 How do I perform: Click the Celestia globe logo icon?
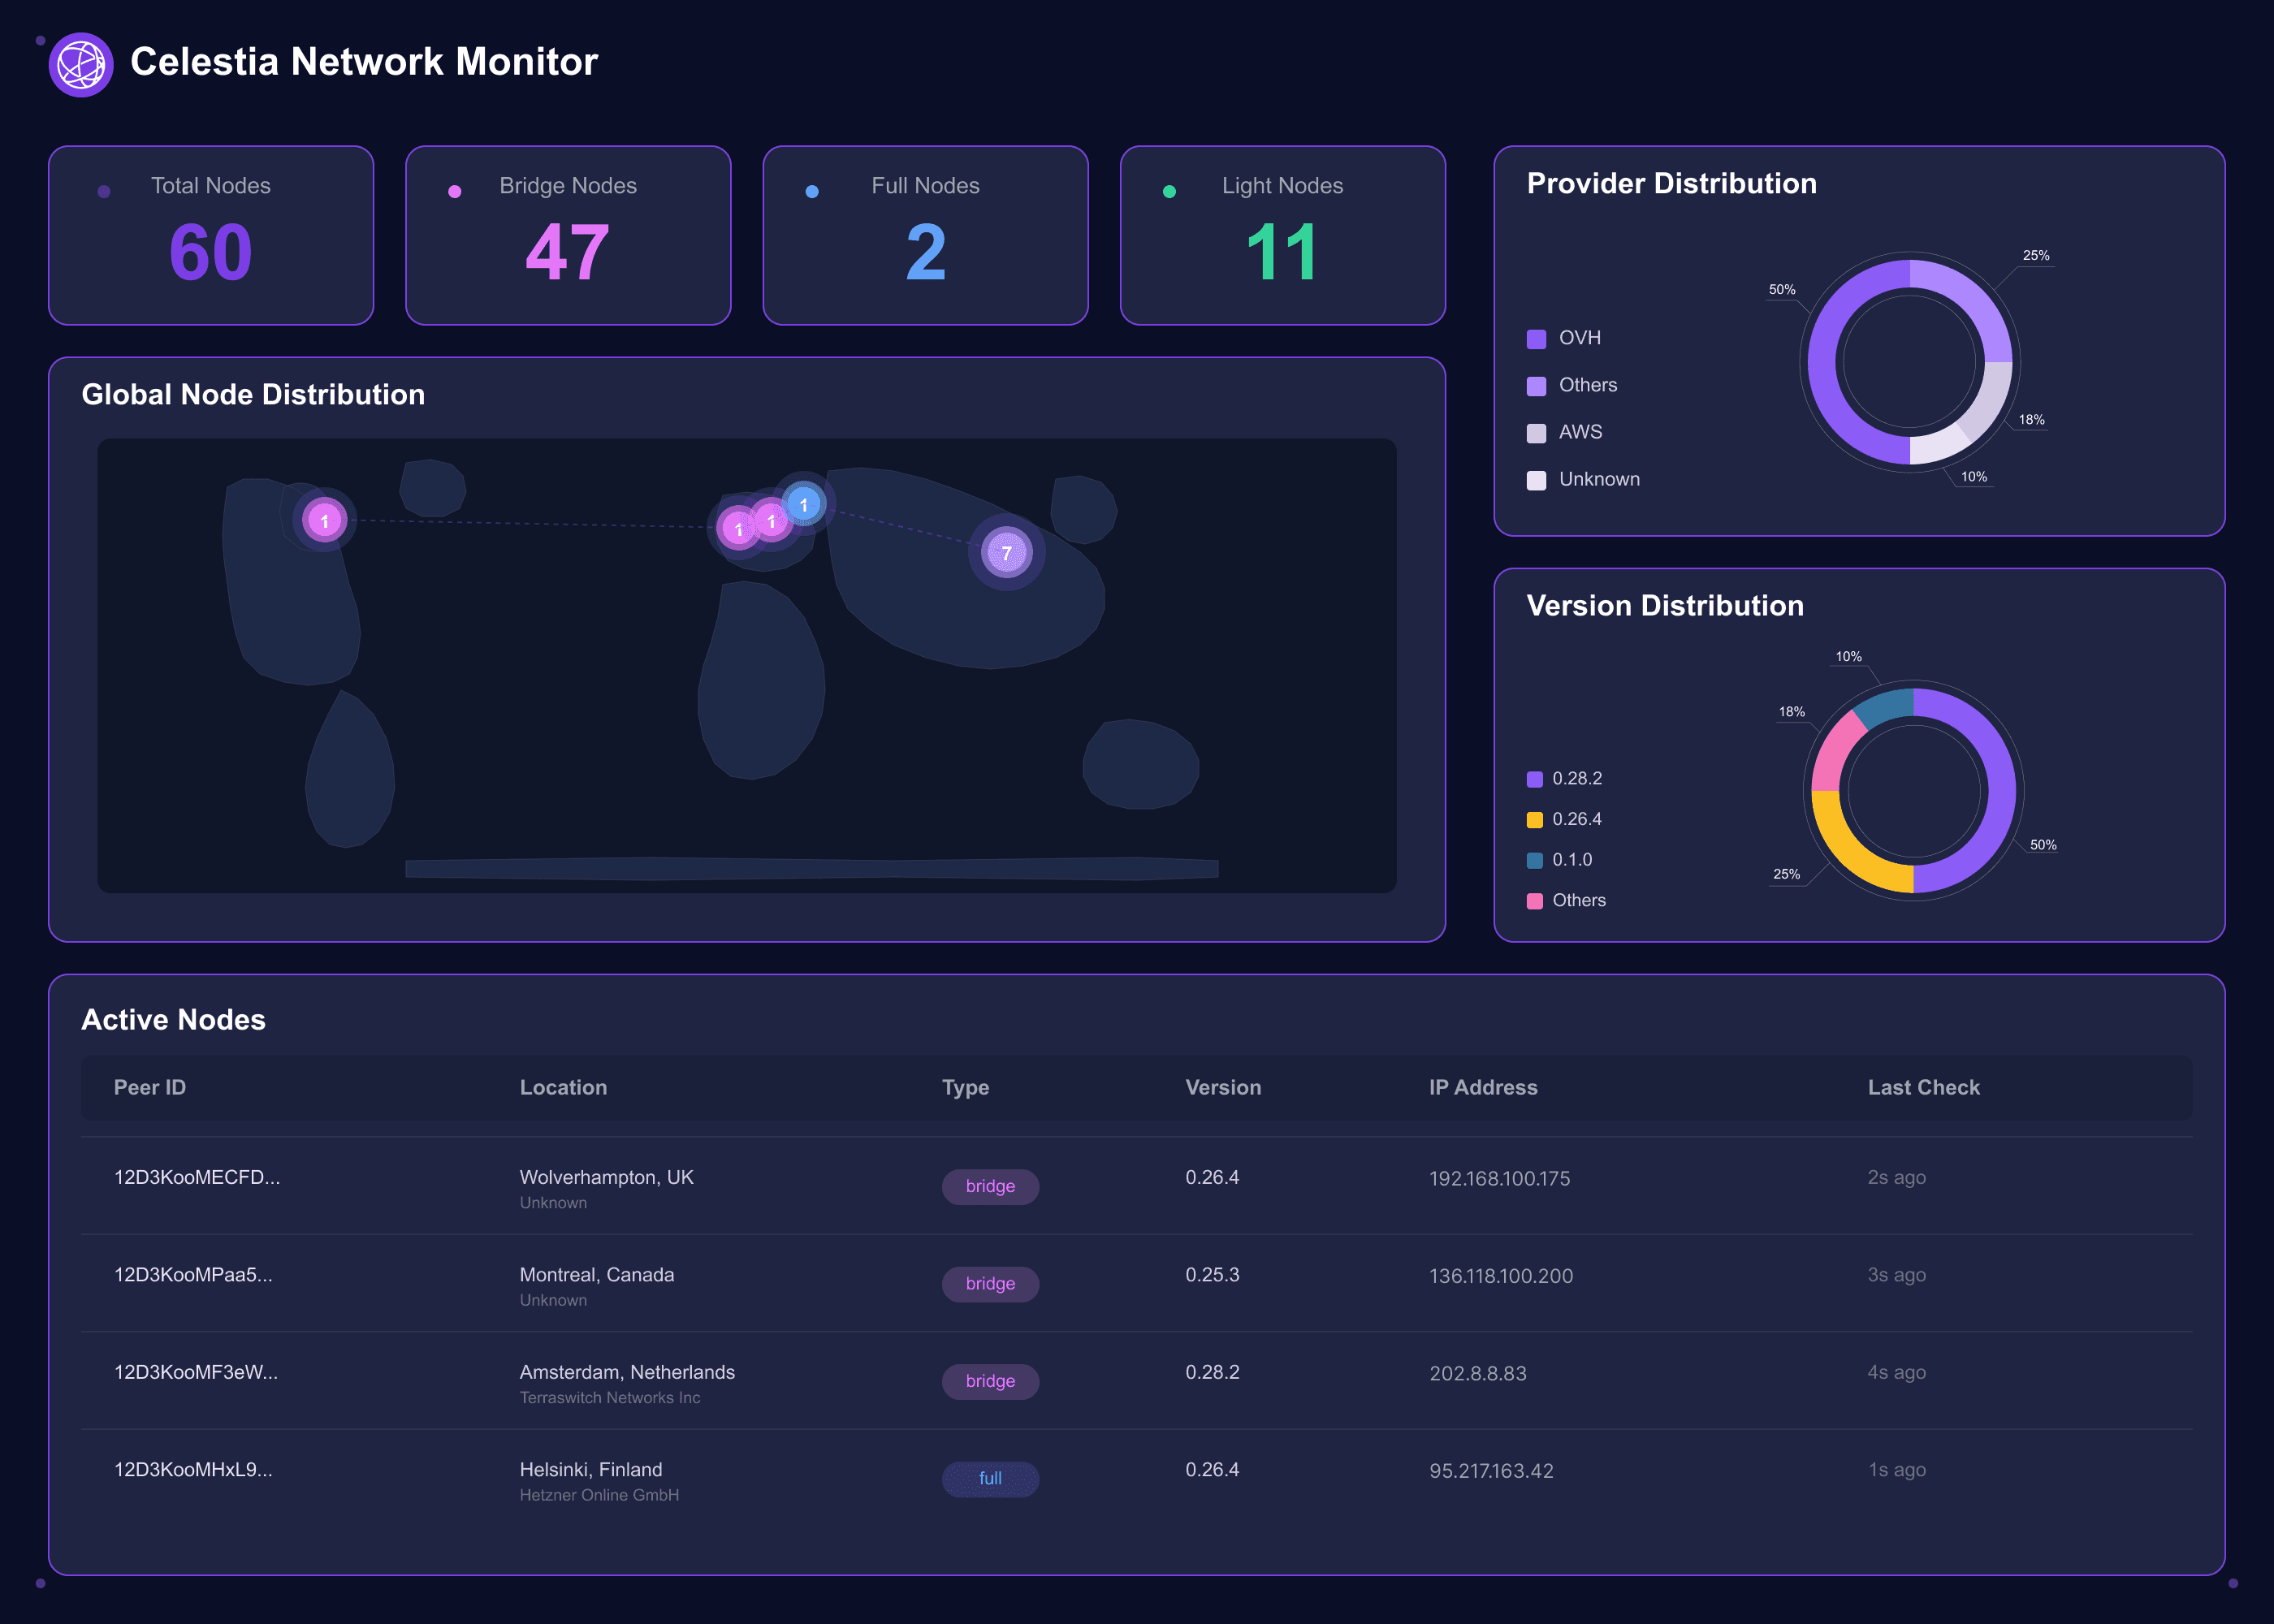click(x=81, y=65)
